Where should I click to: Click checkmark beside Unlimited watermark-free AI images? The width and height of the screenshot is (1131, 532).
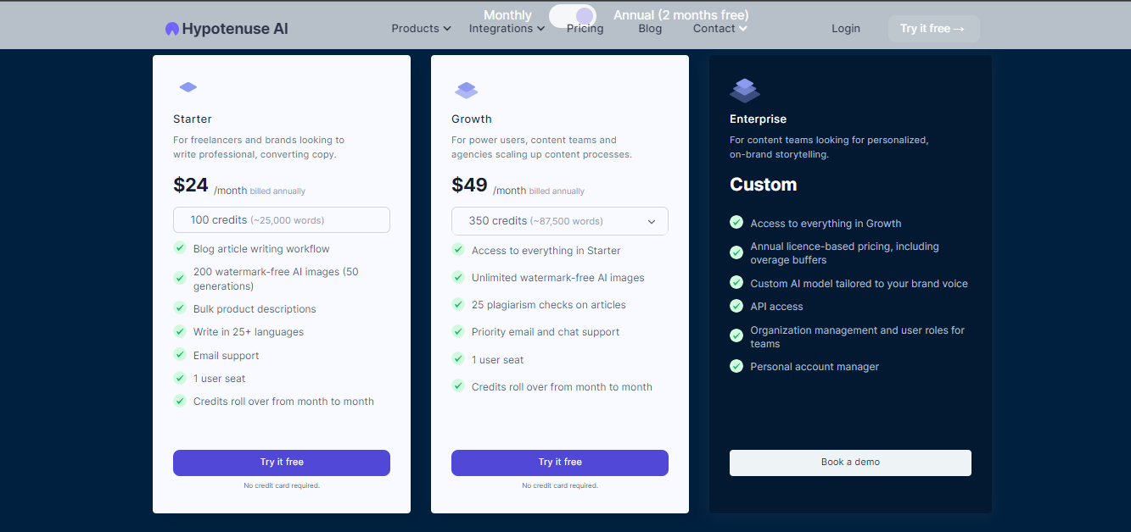tap(458, 277)
